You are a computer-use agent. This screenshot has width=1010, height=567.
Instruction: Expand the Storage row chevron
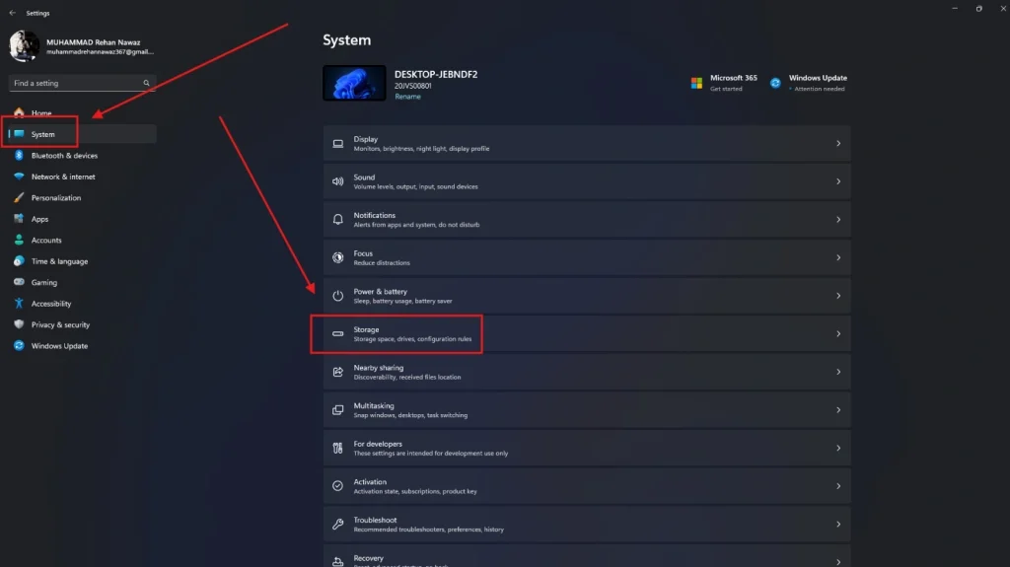click(838, 333)
